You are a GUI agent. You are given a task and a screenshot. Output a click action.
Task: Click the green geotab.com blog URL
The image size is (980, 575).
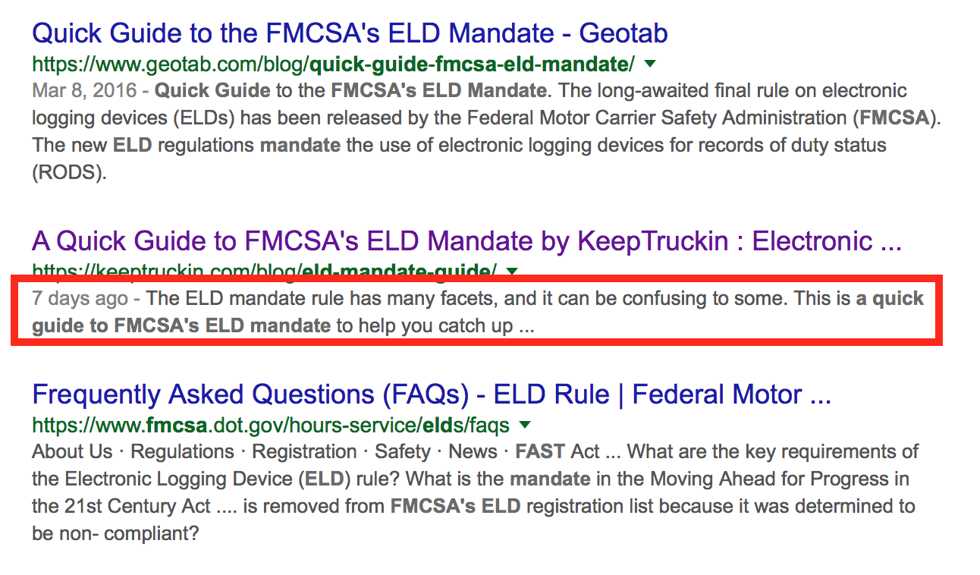(334, 63)
